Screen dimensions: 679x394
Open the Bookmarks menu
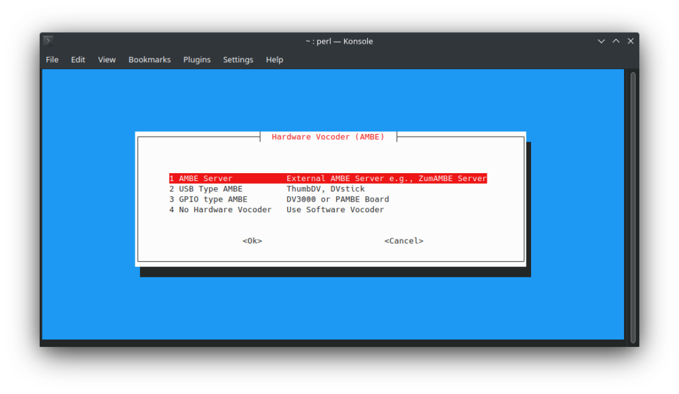[149, 60]
